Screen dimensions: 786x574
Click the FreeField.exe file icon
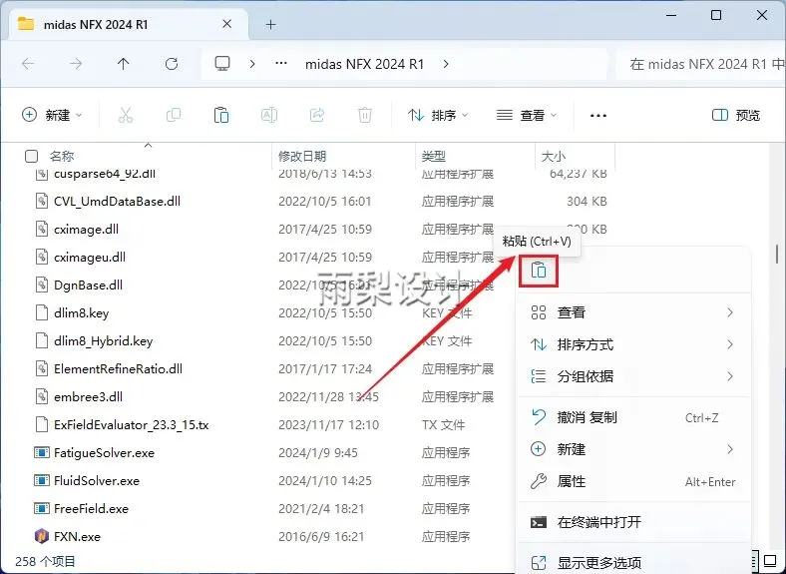(x=42, y=508)
